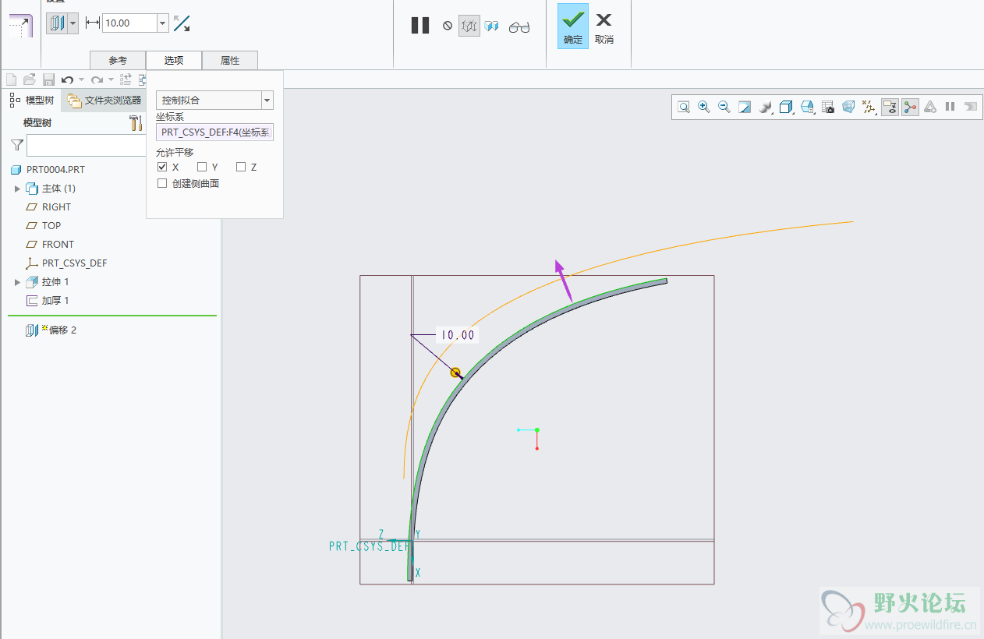984x639 pixels.
Task: Open the offset type dropdown arrow
Action: point(73,23)
